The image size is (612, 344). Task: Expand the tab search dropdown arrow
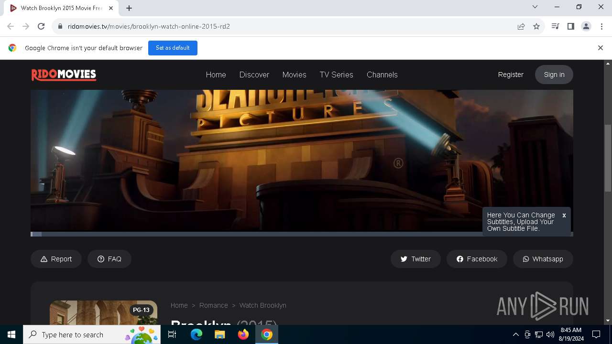click(x=535, y=7)
